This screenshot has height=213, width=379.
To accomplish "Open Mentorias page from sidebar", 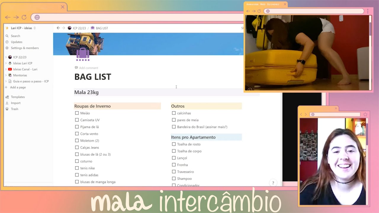I will [20, 75].
